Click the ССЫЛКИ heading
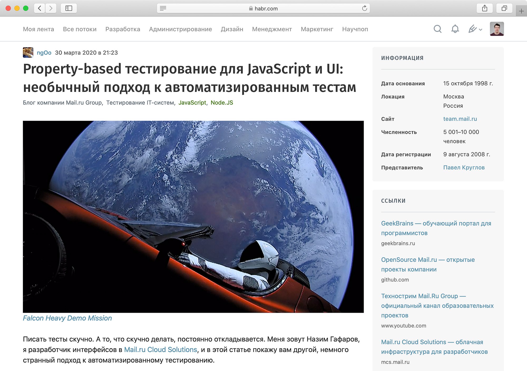The image size is (527, 371). click(393, 201)
